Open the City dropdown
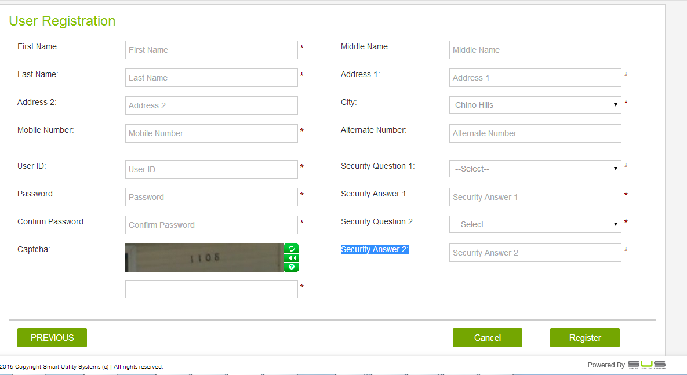The height and width of the screenshot is (375, 687). [x=535, y=105]
